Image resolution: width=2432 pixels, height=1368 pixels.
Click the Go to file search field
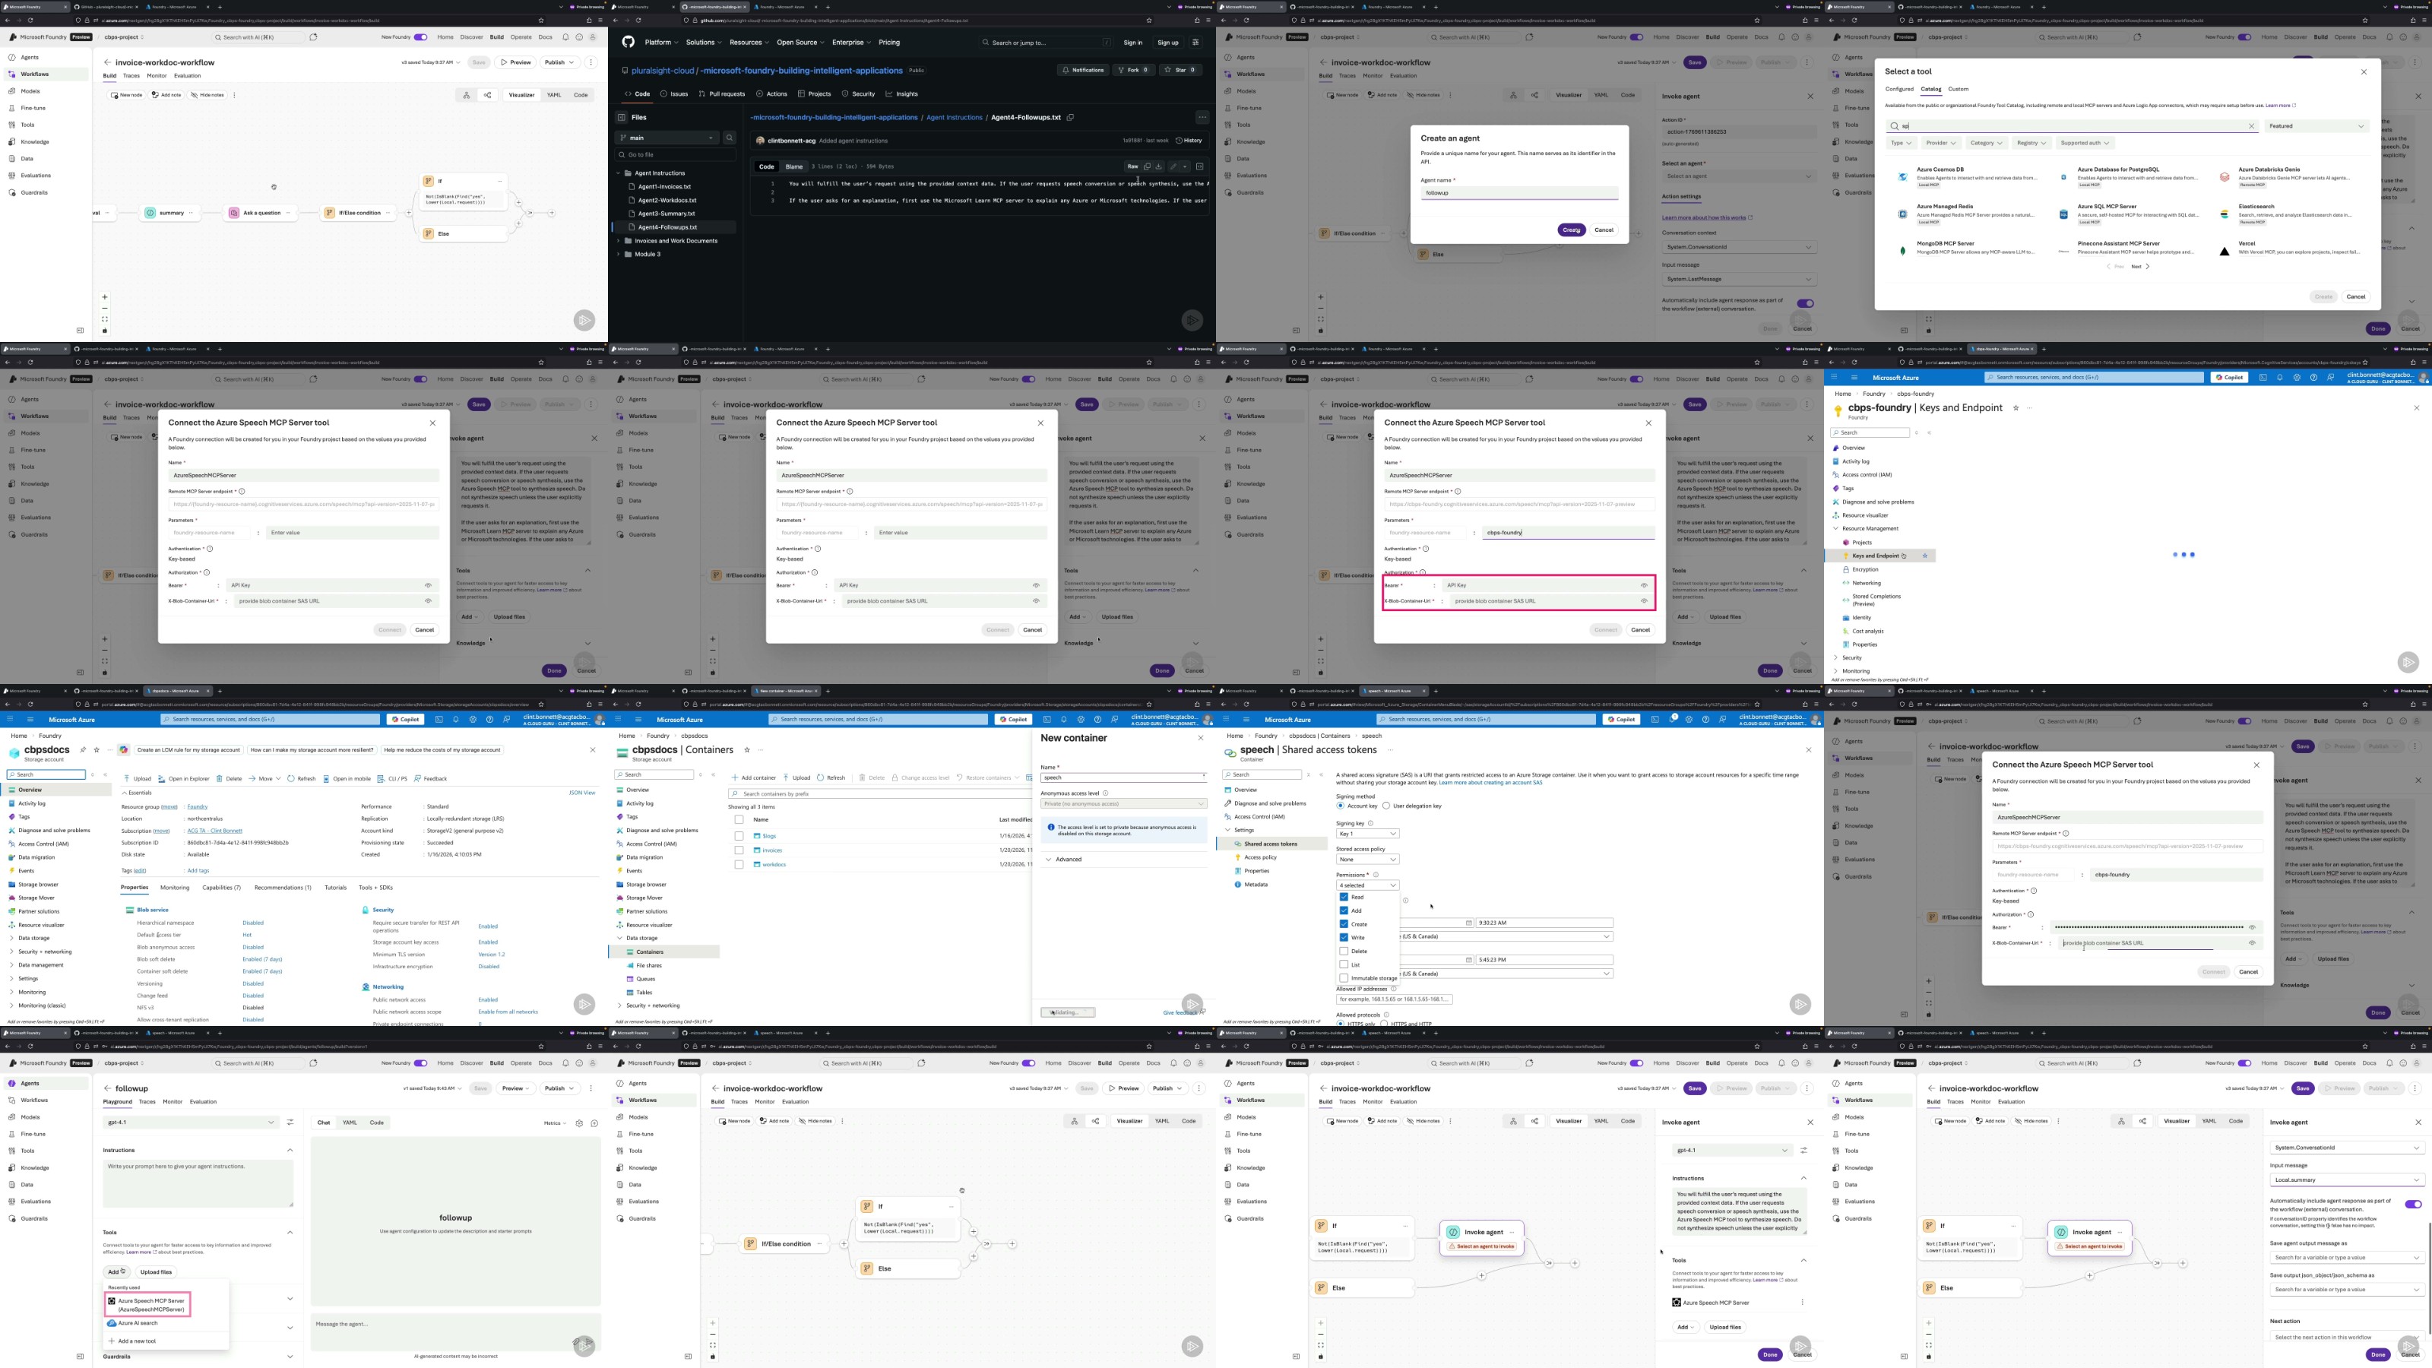(674, 155)
